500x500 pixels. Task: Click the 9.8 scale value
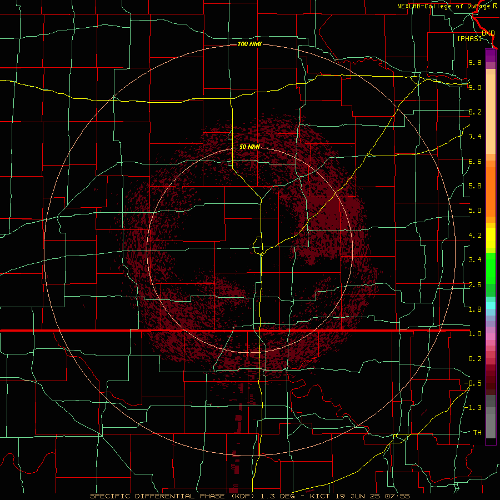[475, 62]
